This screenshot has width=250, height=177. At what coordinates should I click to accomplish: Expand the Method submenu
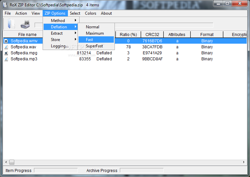[x=61, y=21]
